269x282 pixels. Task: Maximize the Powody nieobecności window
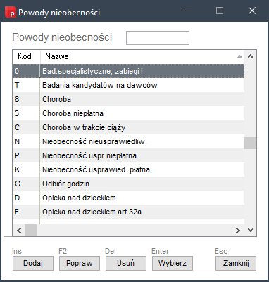coord(220,11)
